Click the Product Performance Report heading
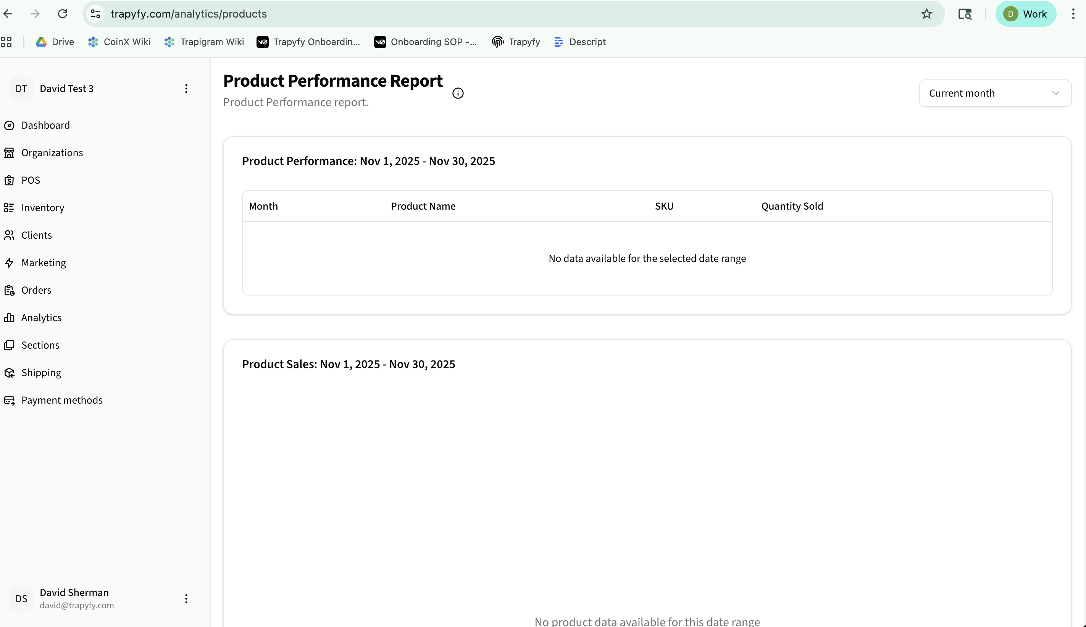Viewport: 1086px width, 627px height. 333,81
